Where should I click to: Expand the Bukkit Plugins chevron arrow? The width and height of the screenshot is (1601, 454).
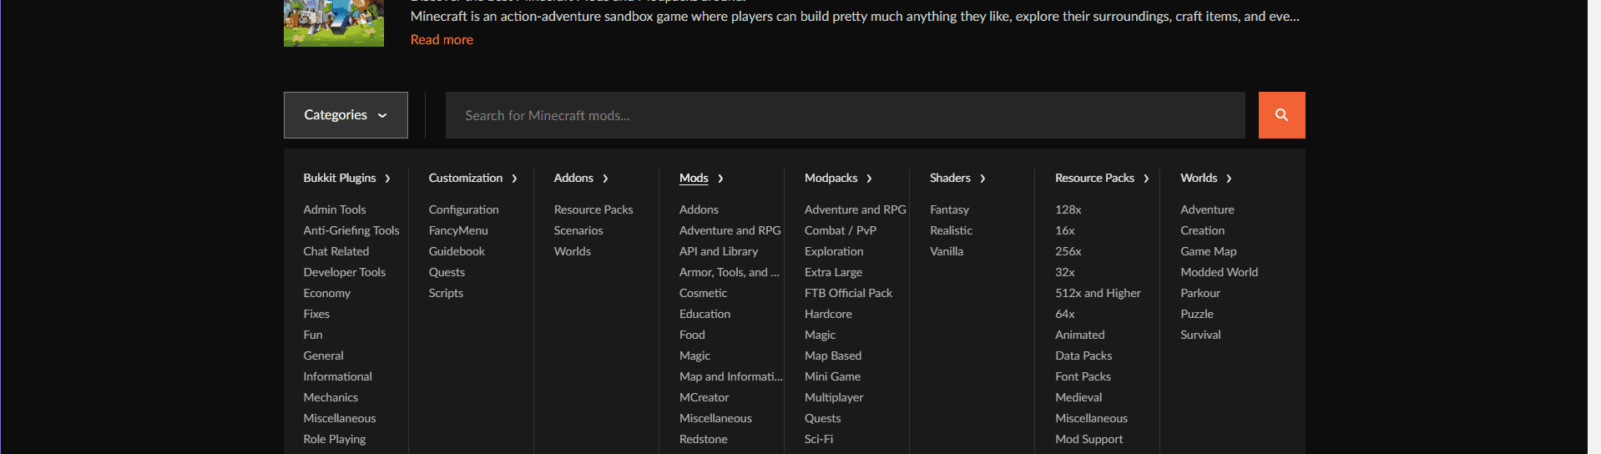(387, 179)
